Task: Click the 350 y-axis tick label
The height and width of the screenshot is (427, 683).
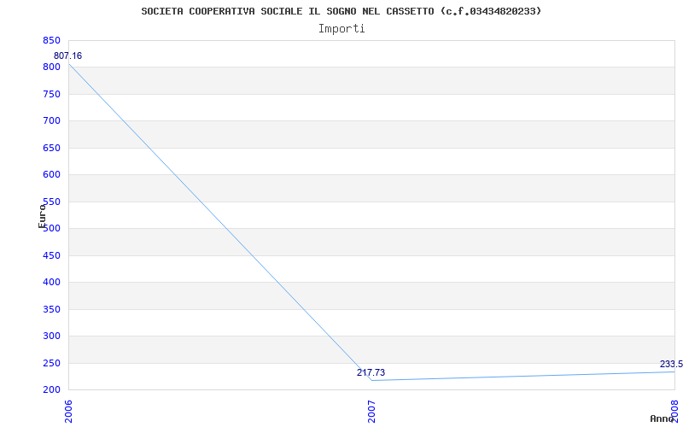Action: [x=51, y=309]
